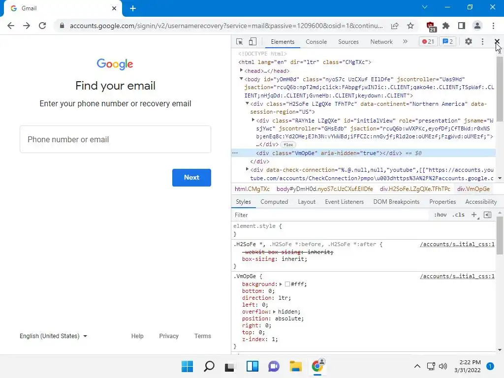This screenshot has height=378, width=504.
Task: Expand the data-check-connection div node
Action: coord(247,169)
